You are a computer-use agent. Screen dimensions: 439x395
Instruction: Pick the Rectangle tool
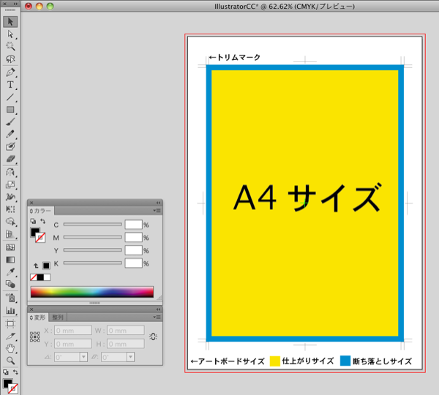(10, 110)
